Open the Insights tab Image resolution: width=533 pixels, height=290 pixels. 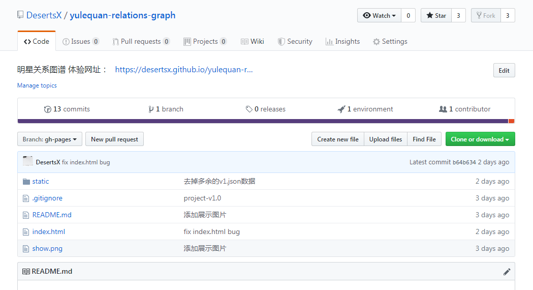[x=342, y=41]
